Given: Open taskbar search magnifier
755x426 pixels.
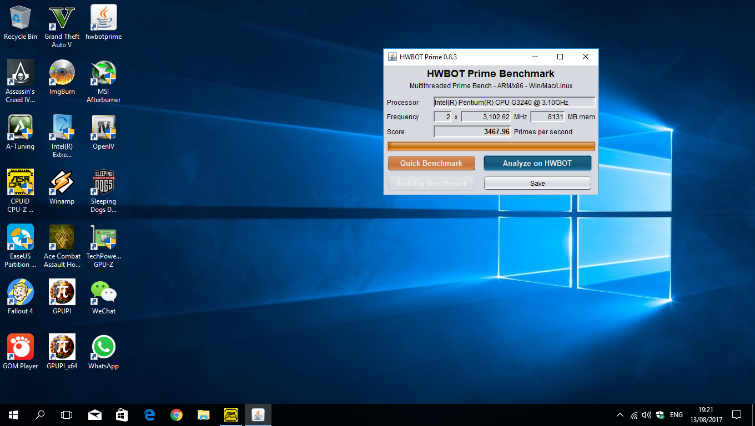Looking at the screenshot, I should click(40, 415).
